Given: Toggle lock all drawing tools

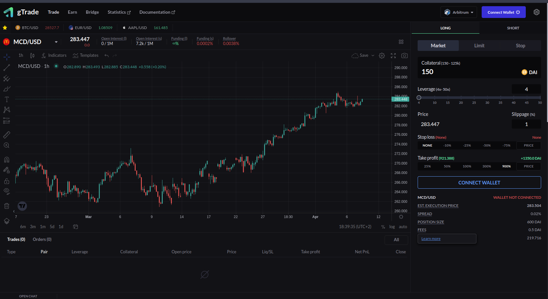Looking at the screenshot, I should (7, 181).
